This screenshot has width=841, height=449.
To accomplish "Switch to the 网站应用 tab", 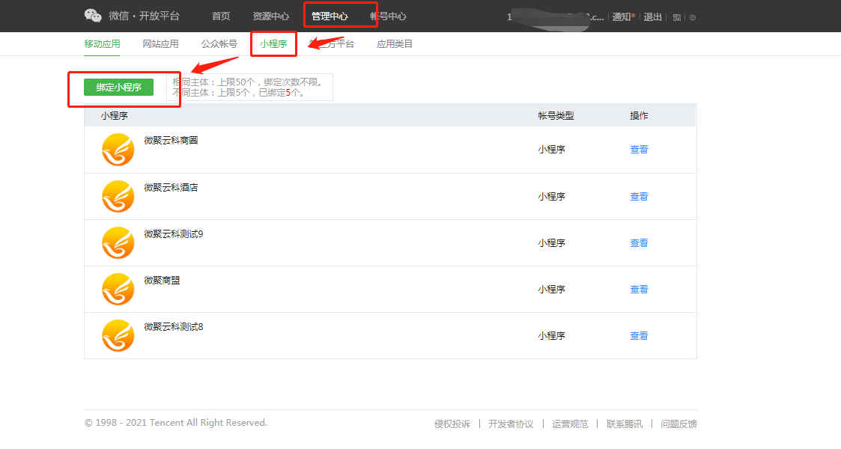I will [160, 44].
